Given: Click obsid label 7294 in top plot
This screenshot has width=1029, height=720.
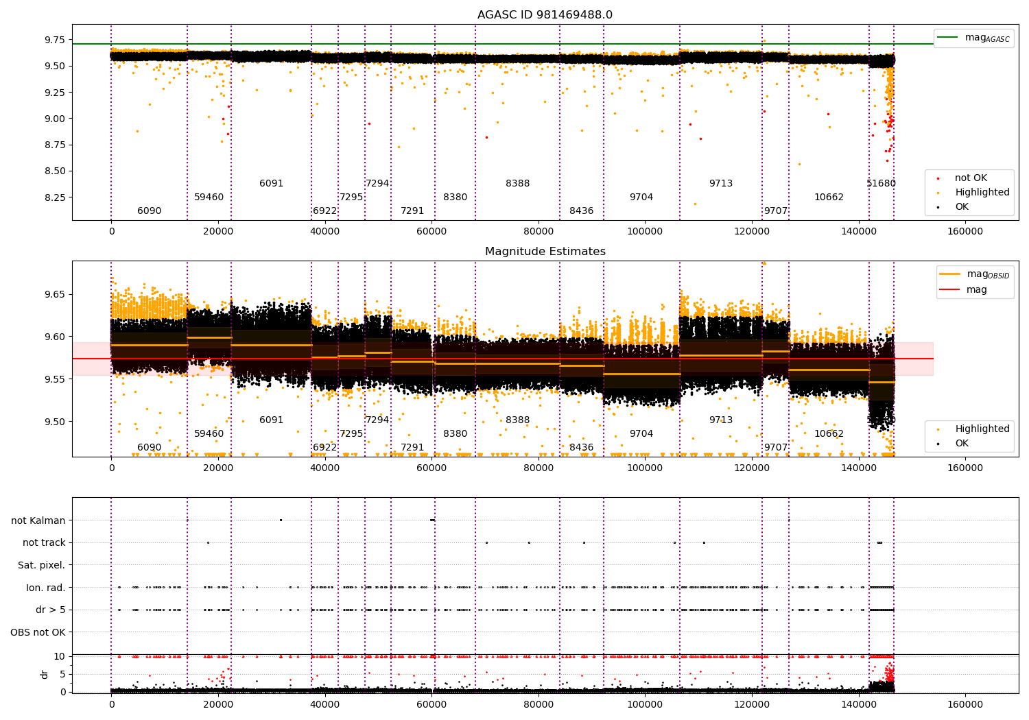Looking at the screenshot, I should pos(377,184).
